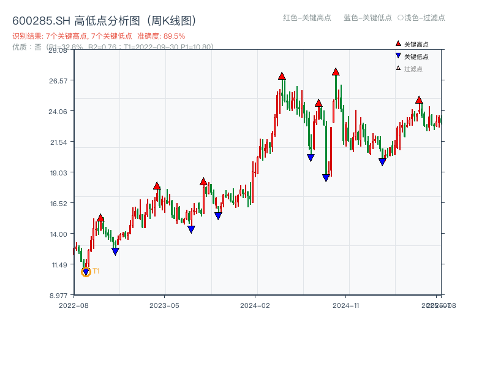Click the 19.03 y-axis label
Screen dimensions: 490x368
tap(59, 173)
